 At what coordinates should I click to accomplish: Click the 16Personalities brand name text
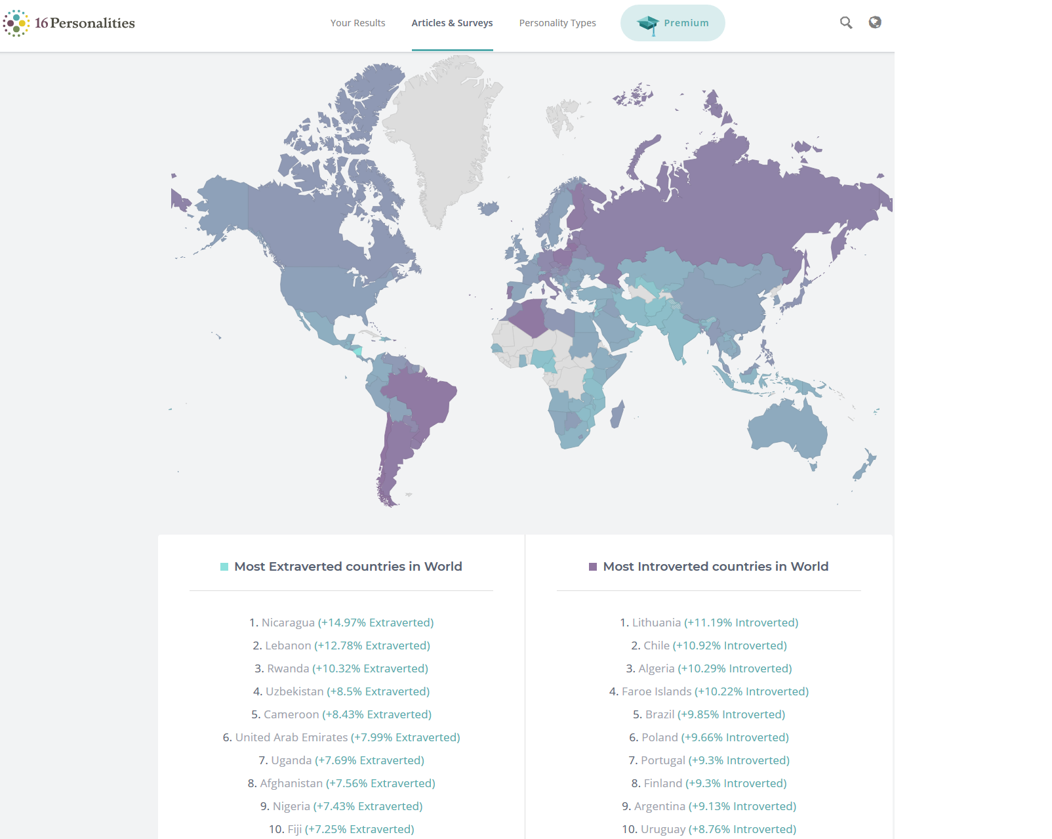tap(85, 23)
